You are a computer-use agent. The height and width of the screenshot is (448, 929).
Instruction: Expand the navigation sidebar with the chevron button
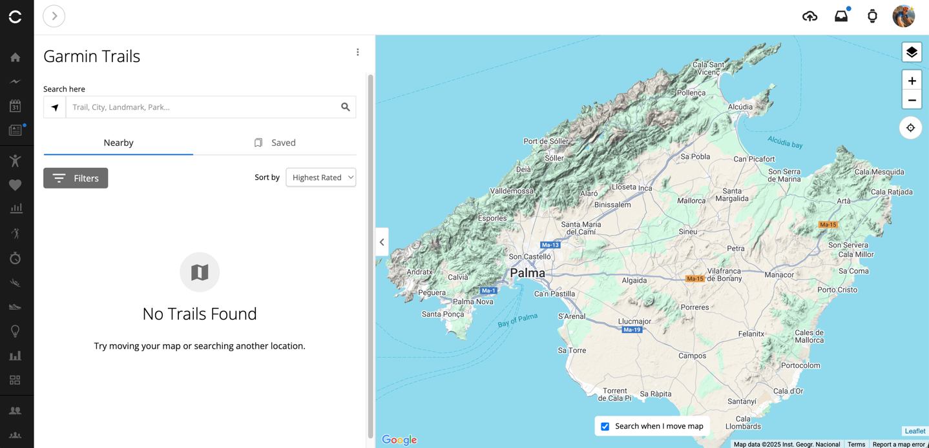point(54,16)
